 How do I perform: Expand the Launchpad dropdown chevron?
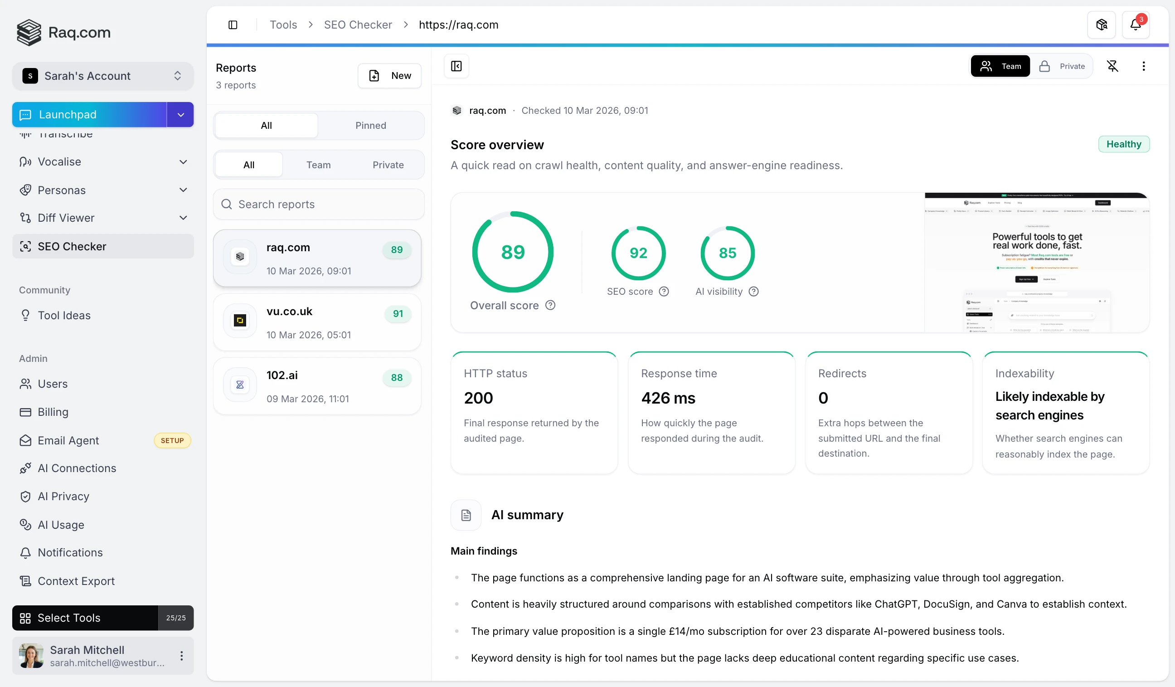180,114
